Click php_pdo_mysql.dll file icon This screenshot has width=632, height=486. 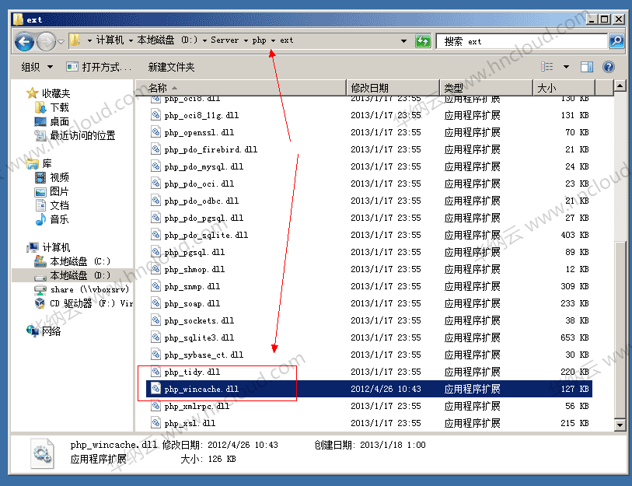point(155,166)
